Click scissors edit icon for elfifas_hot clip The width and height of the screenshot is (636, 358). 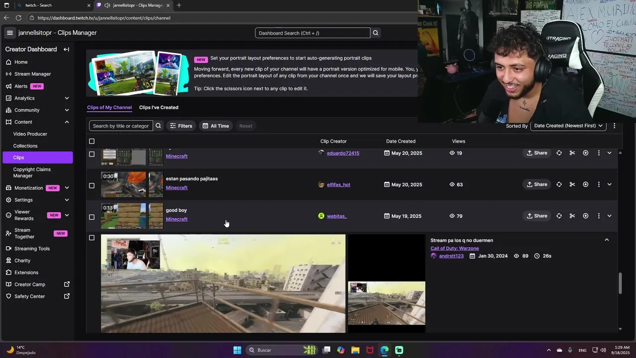(572, 184)
